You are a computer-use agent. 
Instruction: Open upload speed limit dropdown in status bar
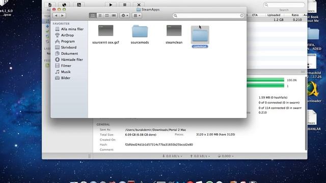pos(200,156)
